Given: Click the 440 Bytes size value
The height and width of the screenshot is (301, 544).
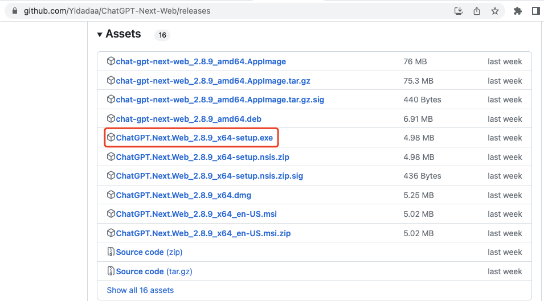Looking at the screenshot, I should 422,100.
